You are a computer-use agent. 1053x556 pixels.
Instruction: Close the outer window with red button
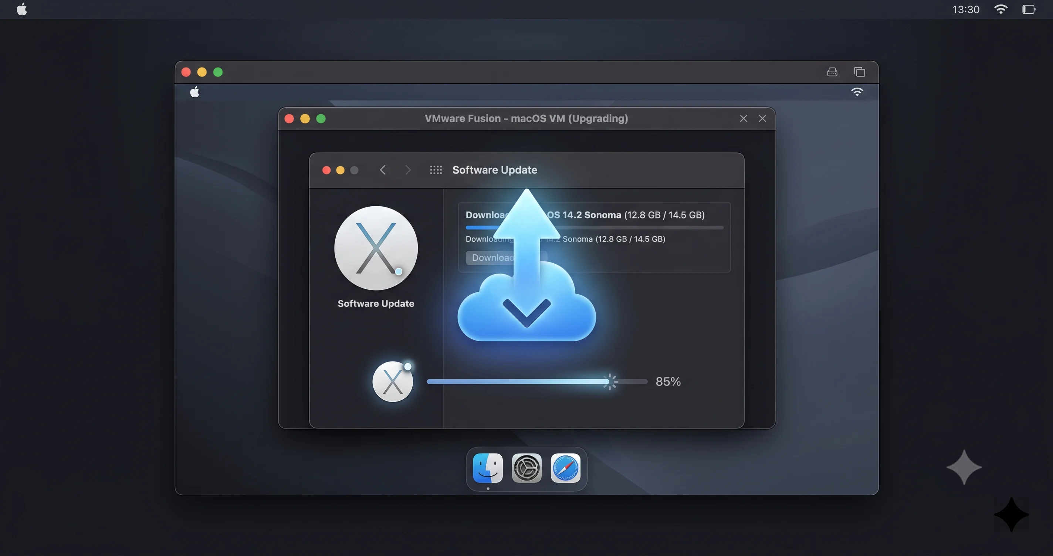tap(186, 72)
